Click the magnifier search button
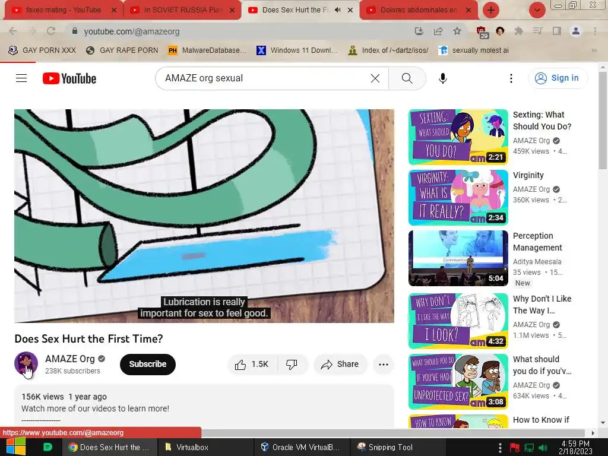 tap(407, 78)
